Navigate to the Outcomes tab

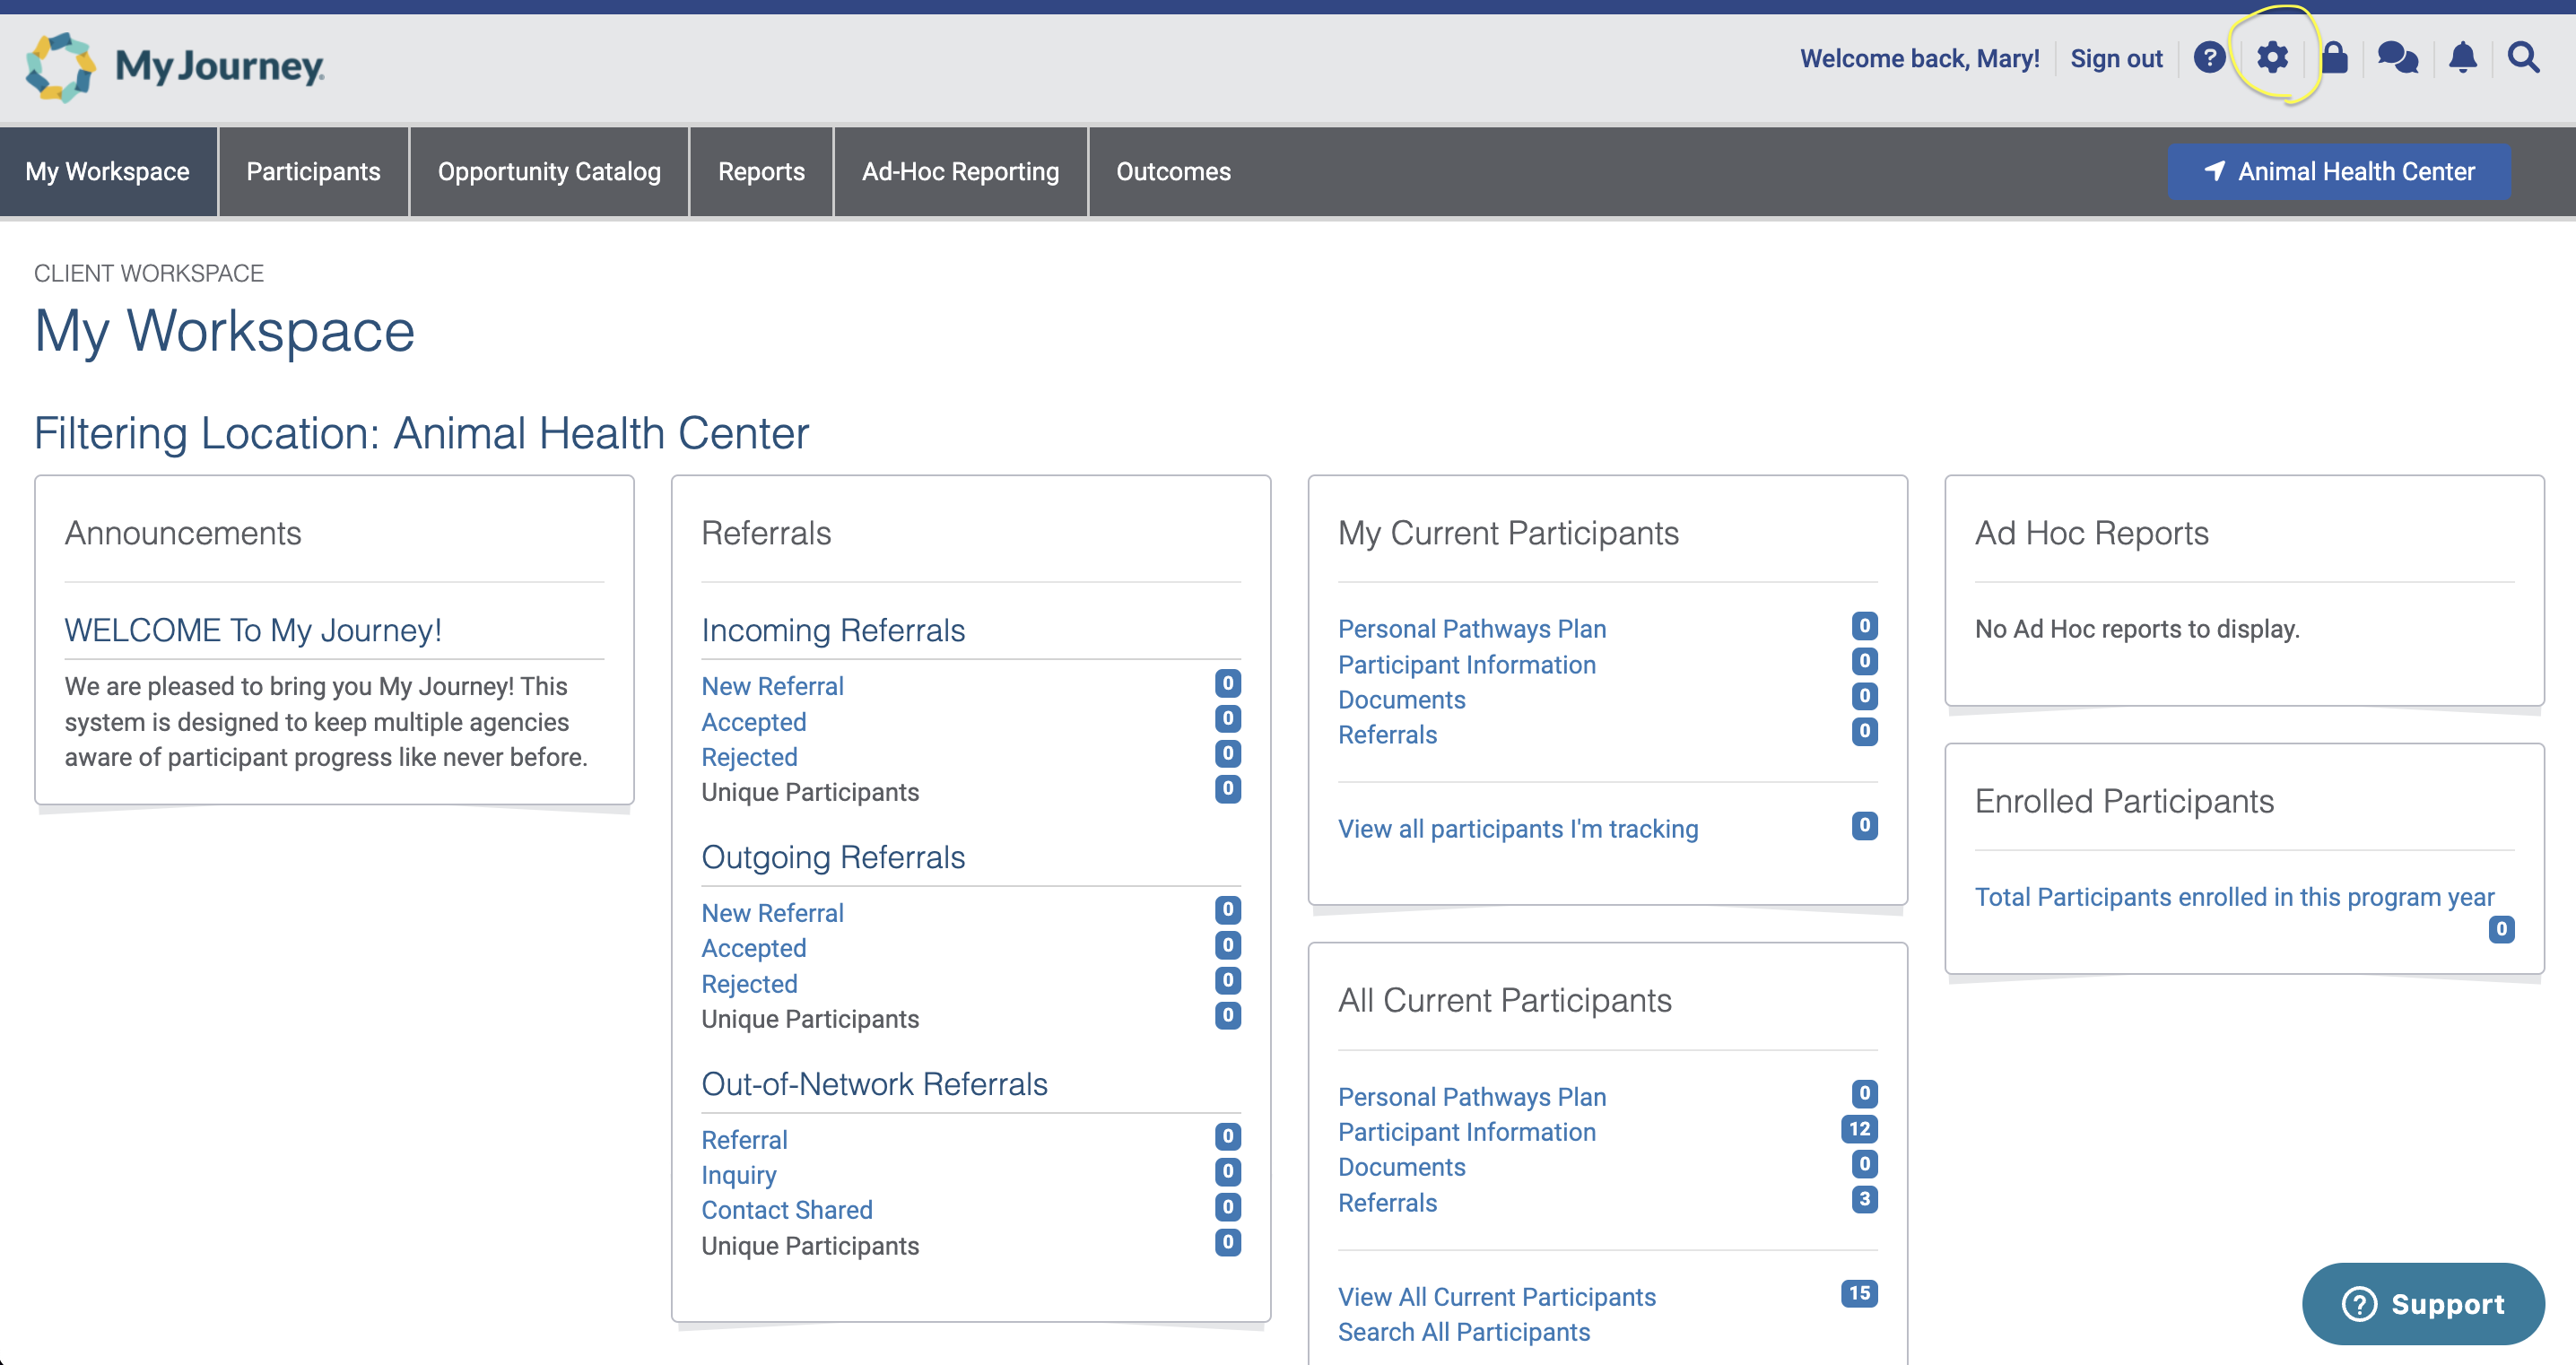(1173, 171)
